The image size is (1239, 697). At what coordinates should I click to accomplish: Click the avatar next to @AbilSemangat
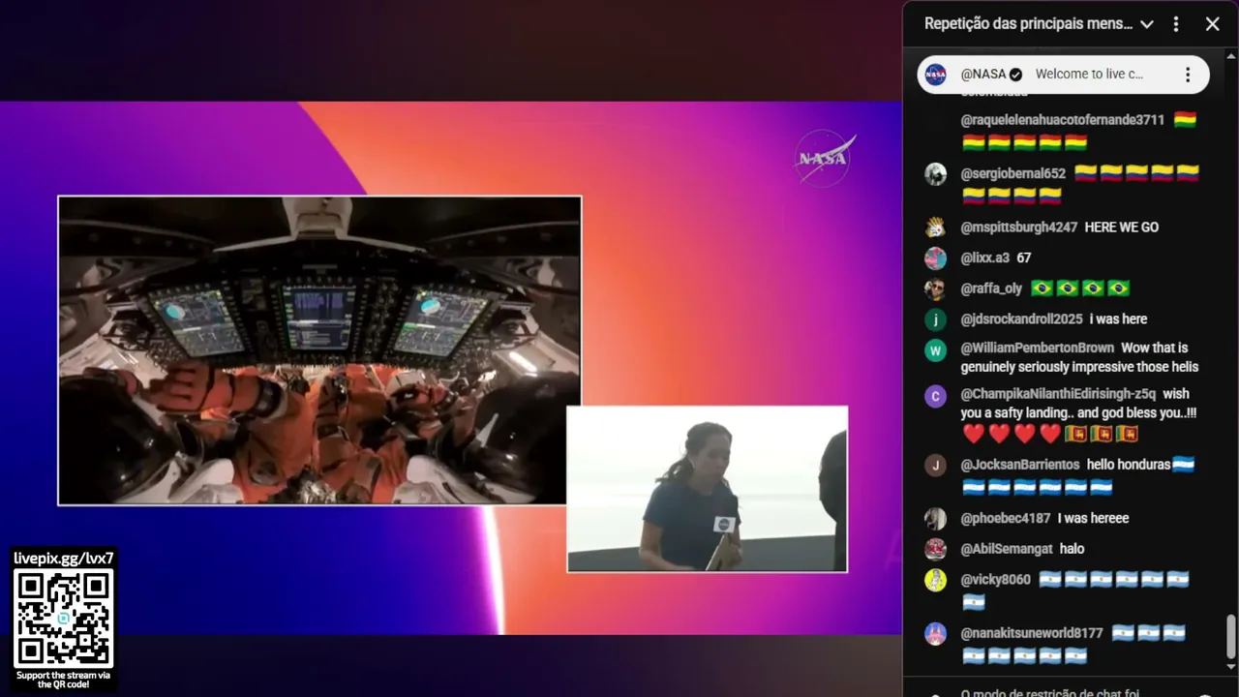click(935, 549)
